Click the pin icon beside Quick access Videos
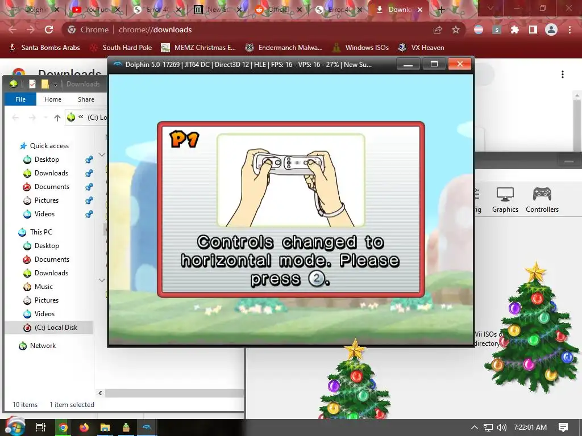The width and height of the screenshot is (582, 436). point(89,214)
